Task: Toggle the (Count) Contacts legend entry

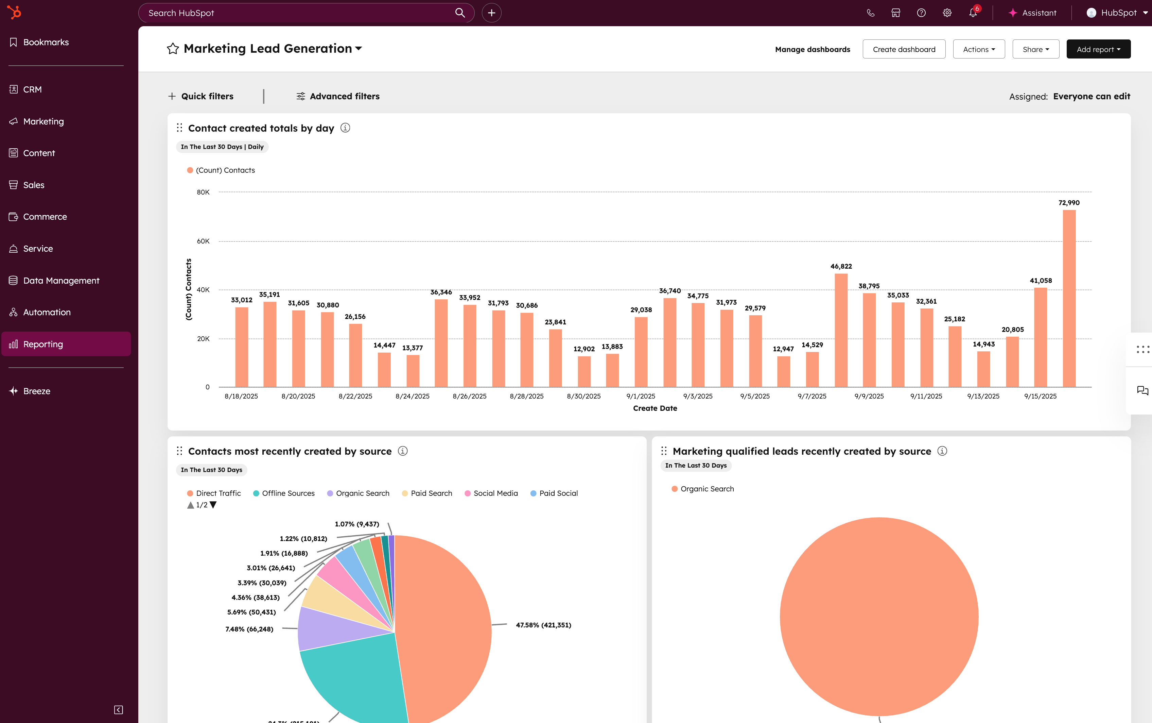Action: (221, 170)
